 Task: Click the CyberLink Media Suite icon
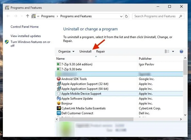click(59, 108)
